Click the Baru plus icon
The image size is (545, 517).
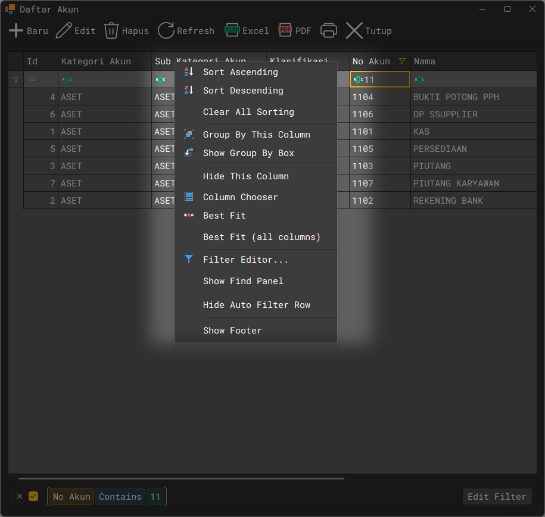16,30
